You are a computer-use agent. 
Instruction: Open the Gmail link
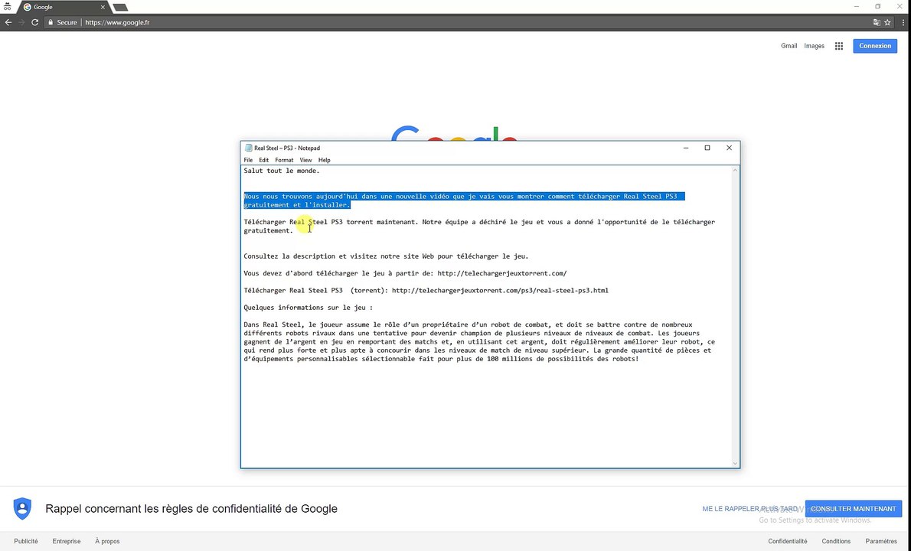(x=789, y=46)
